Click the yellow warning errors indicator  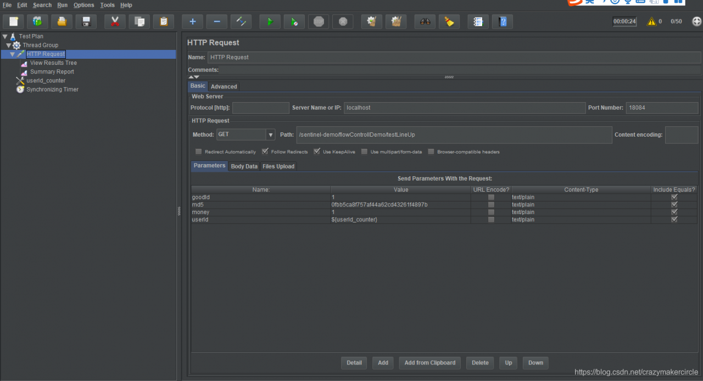pos(651,21)
